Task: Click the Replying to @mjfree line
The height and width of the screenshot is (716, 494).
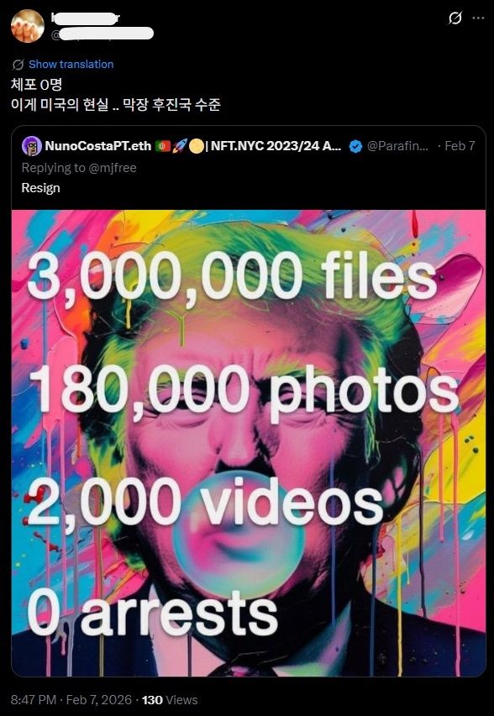Action: [x=79, y=168]
